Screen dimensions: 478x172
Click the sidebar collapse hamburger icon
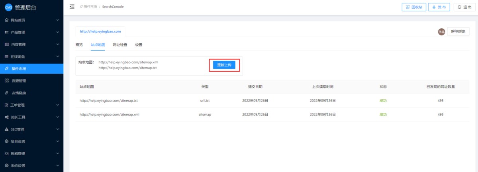pos(72,6)
